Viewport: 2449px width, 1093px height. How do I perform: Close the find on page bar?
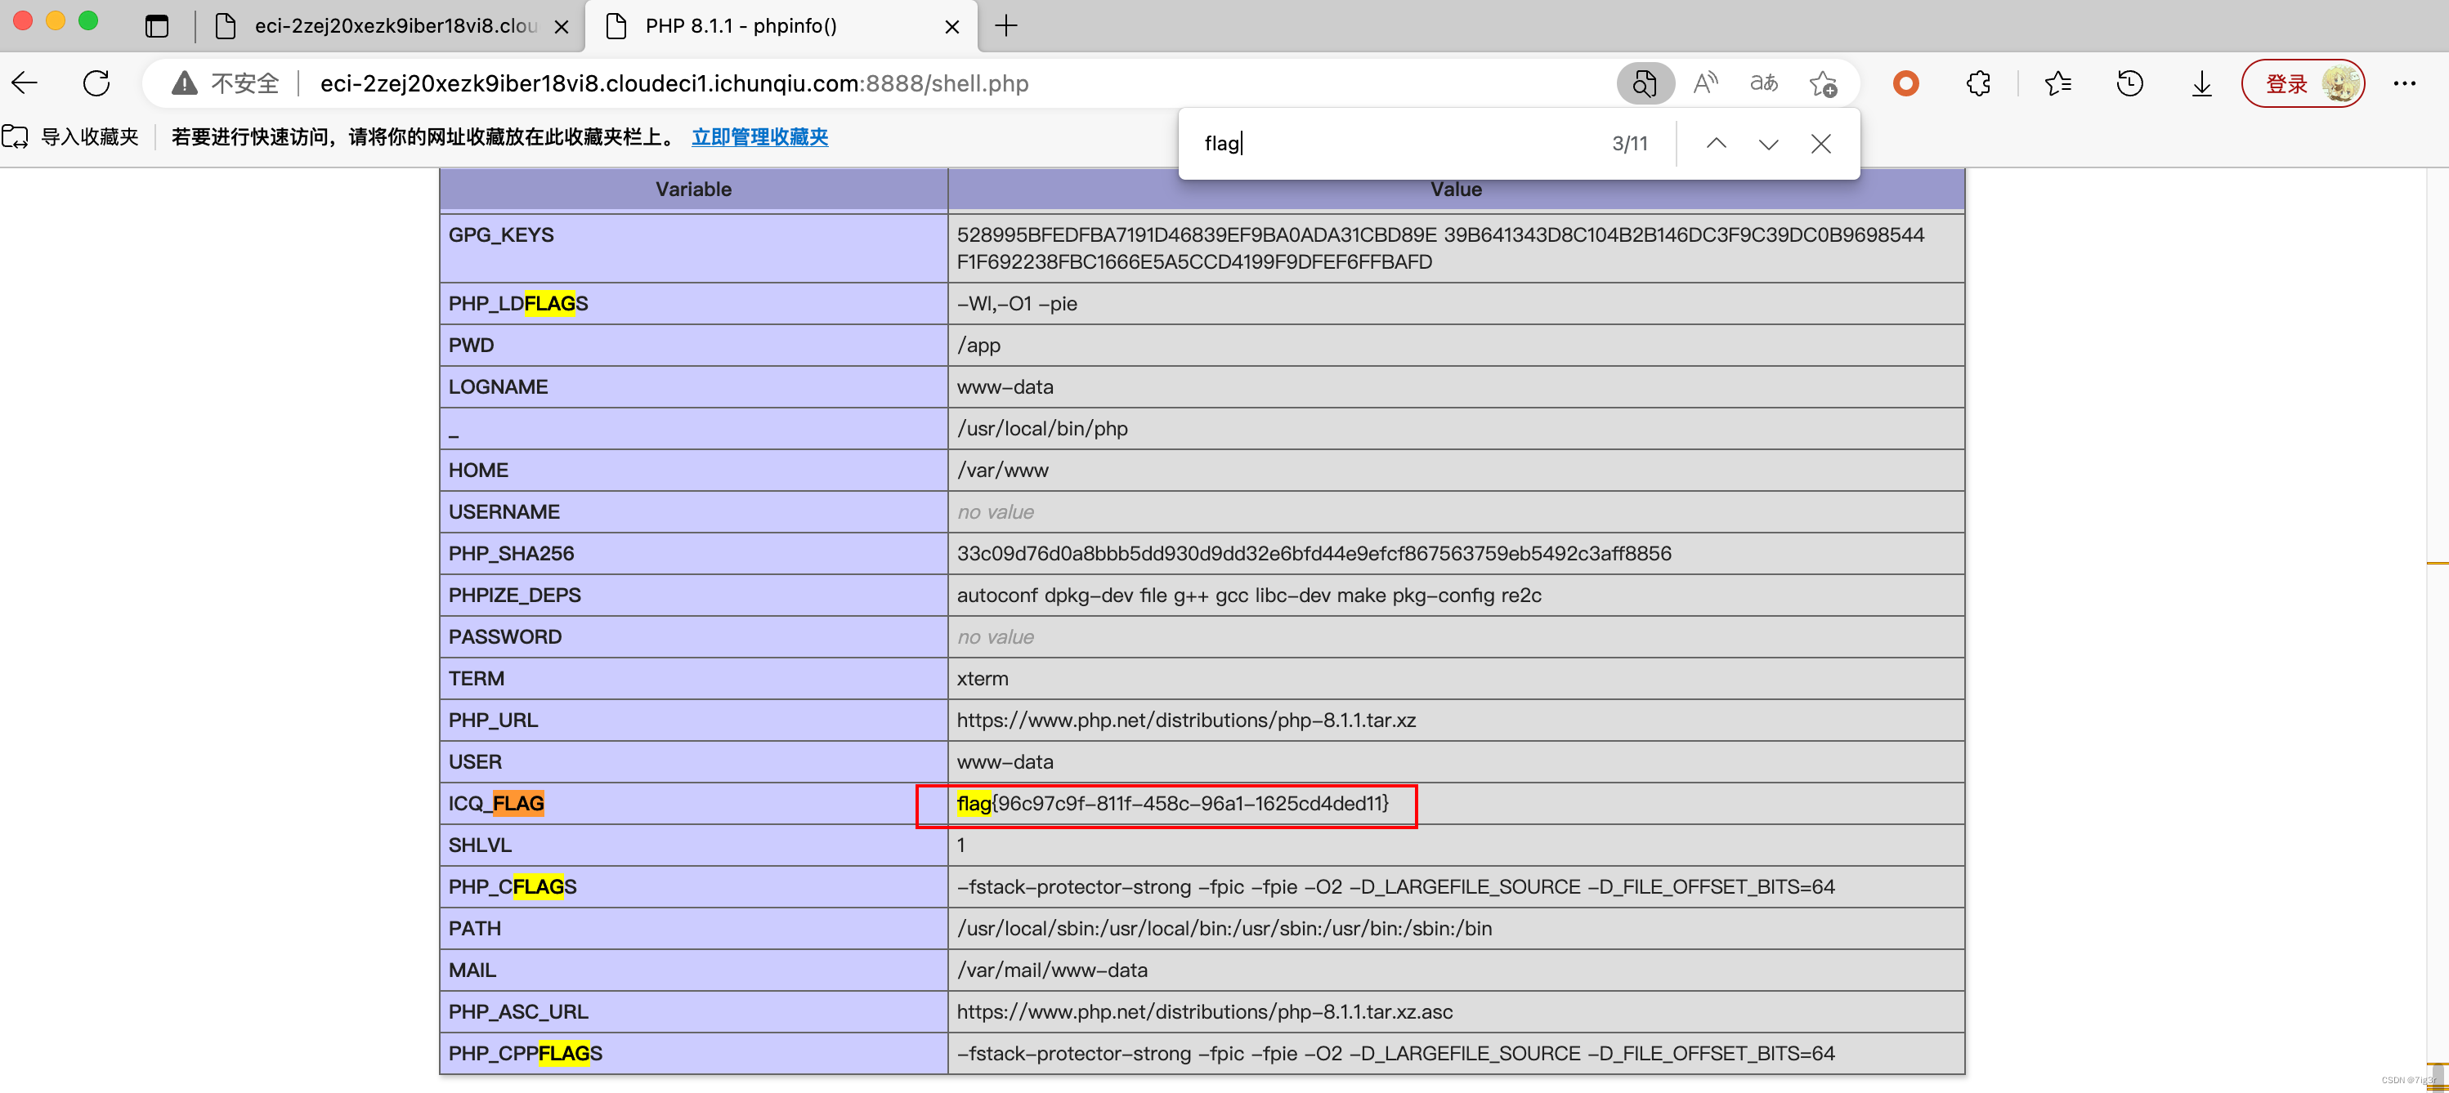[x=1820, y=144]
